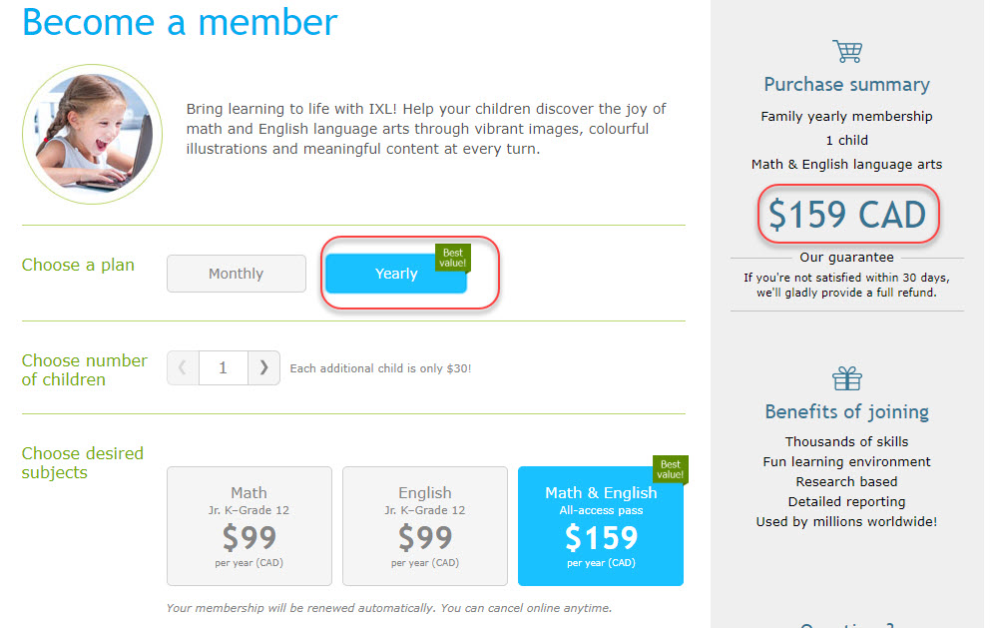Click the Become a member heading
1002x628 pixels.
coord(180,22)
